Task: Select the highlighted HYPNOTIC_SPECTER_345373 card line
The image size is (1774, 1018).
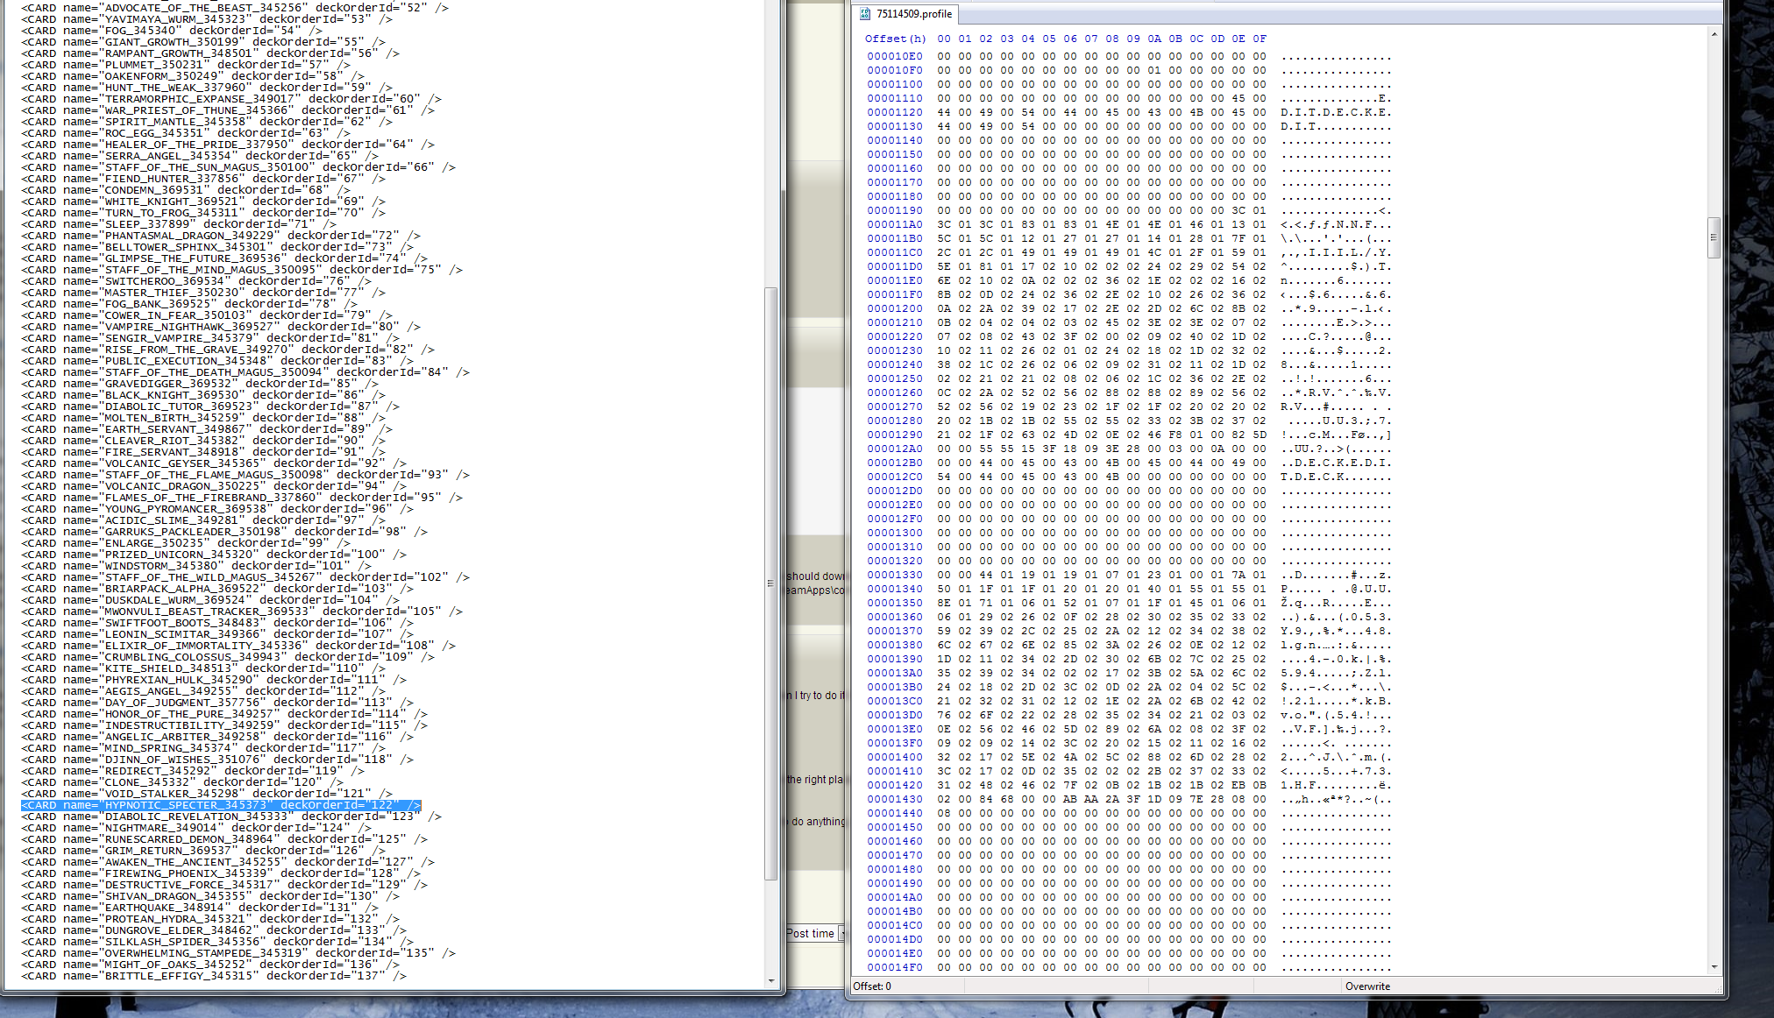Action: tap(221, 805)
